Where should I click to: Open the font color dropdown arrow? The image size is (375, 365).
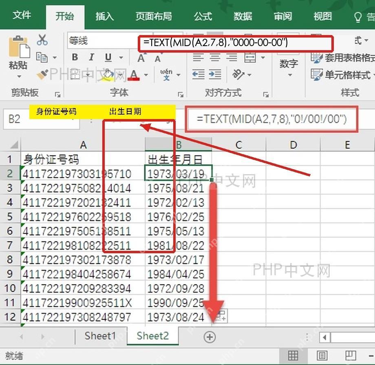click(146, 75)
